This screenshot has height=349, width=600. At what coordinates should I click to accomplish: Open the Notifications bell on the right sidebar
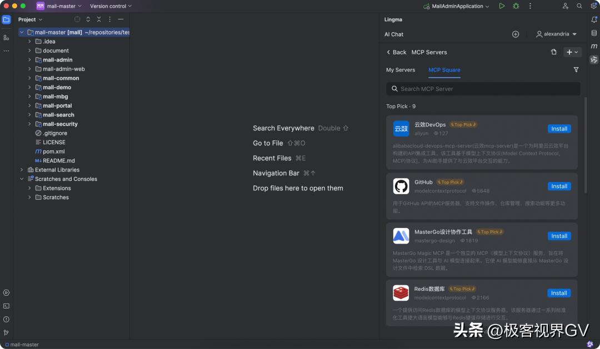[x=594, y=19]
